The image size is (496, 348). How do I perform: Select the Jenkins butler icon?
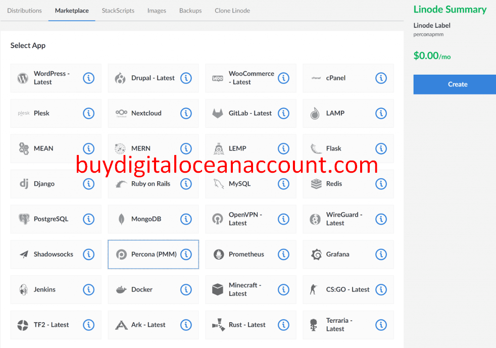pyautogui.click(x=23, y=289)
